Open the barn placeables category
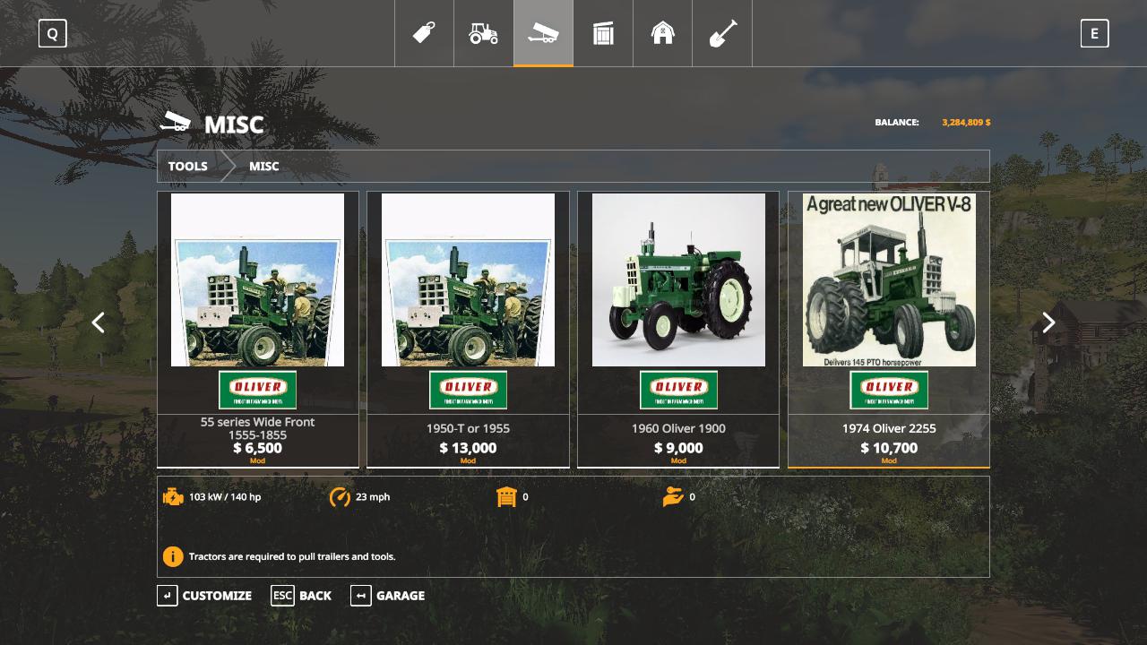The height and width of the screenshot is (645, 1147). (662, 33)
